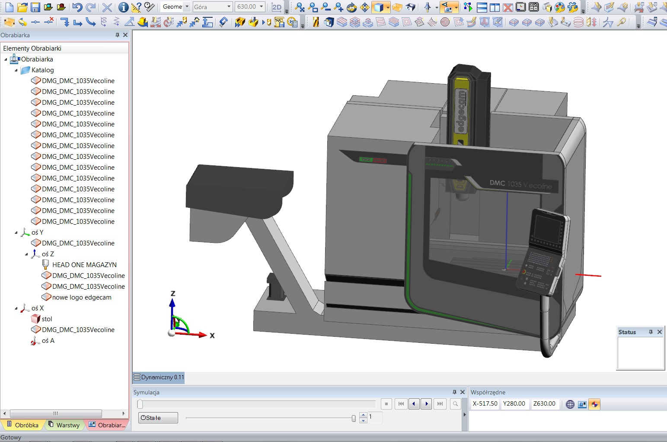
Task: Toggle the highlighted coordinate mode icon in Współrzędne
Action: point(594,404)
